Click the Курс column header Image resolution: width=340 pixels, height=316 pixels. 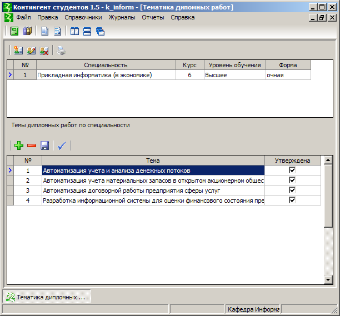click(x=190, y=65)
